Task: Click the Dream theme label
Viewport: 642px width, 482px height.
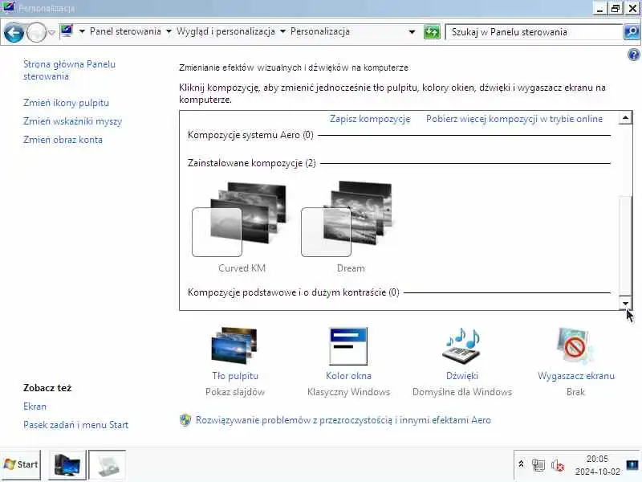Action: [351, 268]
